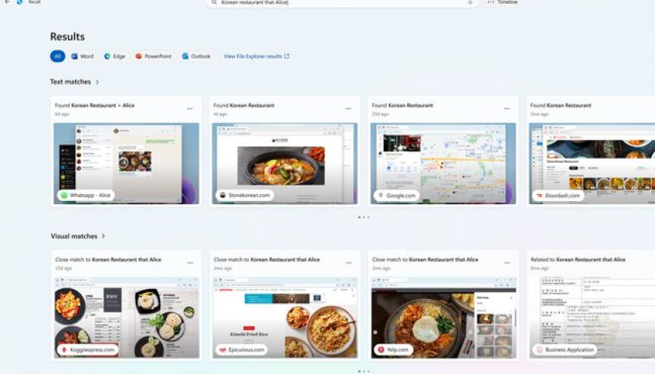
Task: Open more options on Epicurious.com card
Action: click(349, 263)
